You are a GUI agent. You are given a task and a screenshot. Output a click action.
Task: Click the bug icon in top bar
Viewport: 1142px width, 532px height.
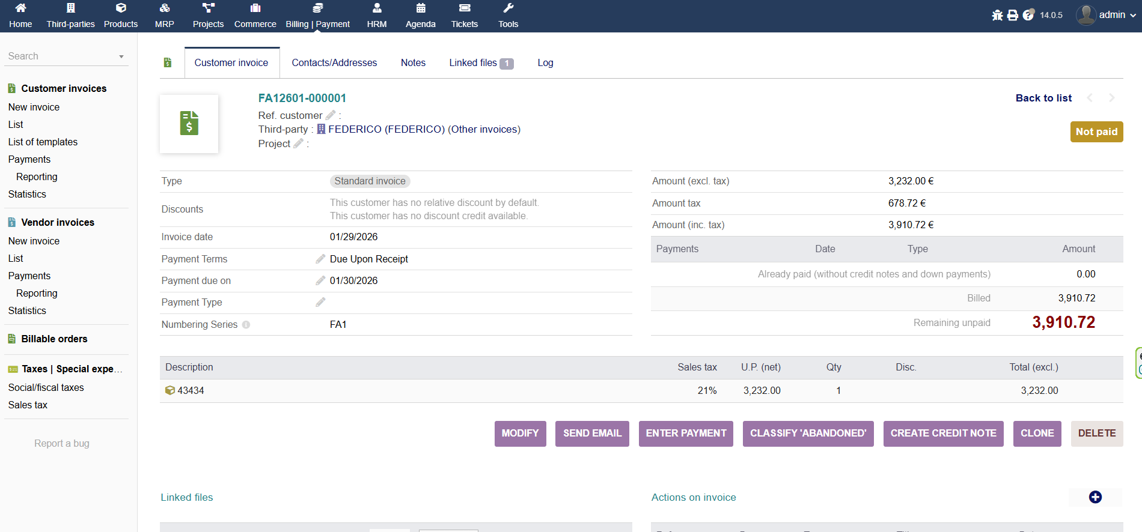pos(997,15)
